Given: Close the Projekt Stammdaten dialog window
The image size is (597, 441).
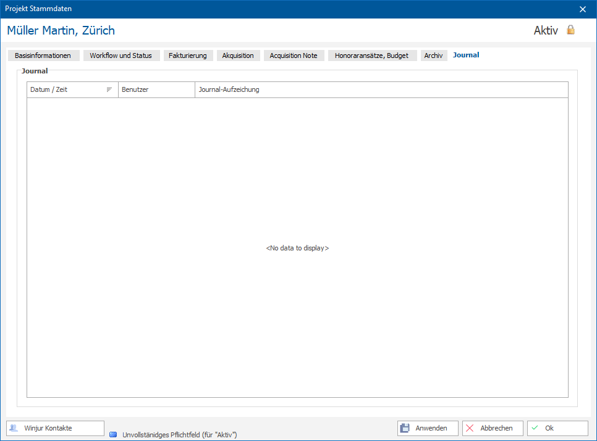Looking at the screenshot, I should 583,9.
